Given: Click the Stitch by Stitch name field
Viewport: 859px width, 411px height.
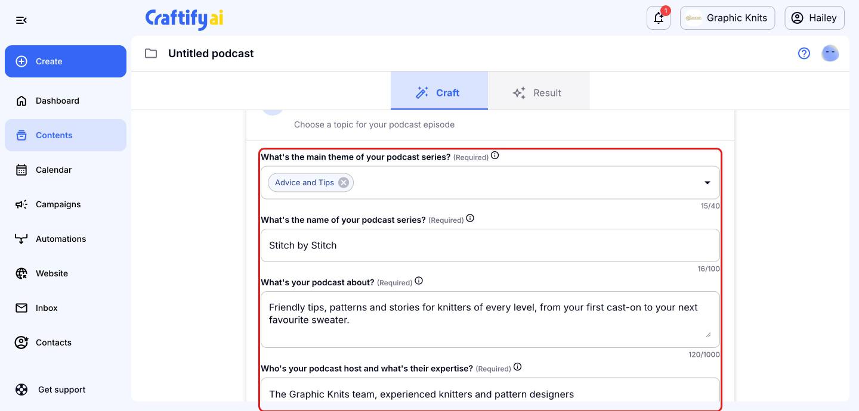Looking at the screenshot, I should (490, 245).
